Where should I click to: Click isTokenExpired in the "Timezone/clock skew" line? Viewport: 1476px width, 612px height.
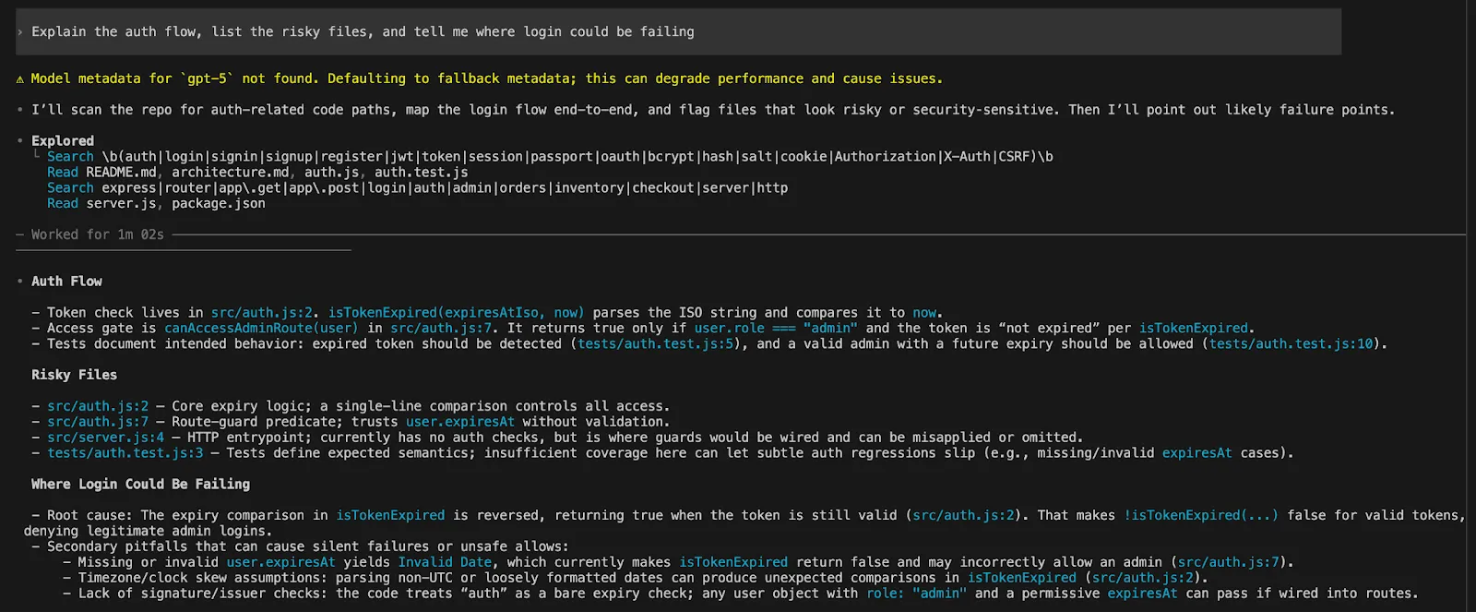1021,579
